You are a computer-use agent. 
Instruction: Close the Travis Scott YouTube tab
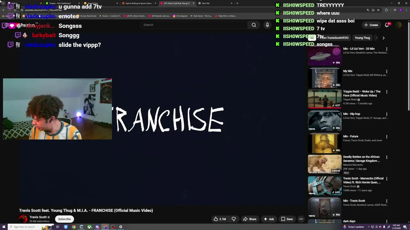(x=193, y=3)
